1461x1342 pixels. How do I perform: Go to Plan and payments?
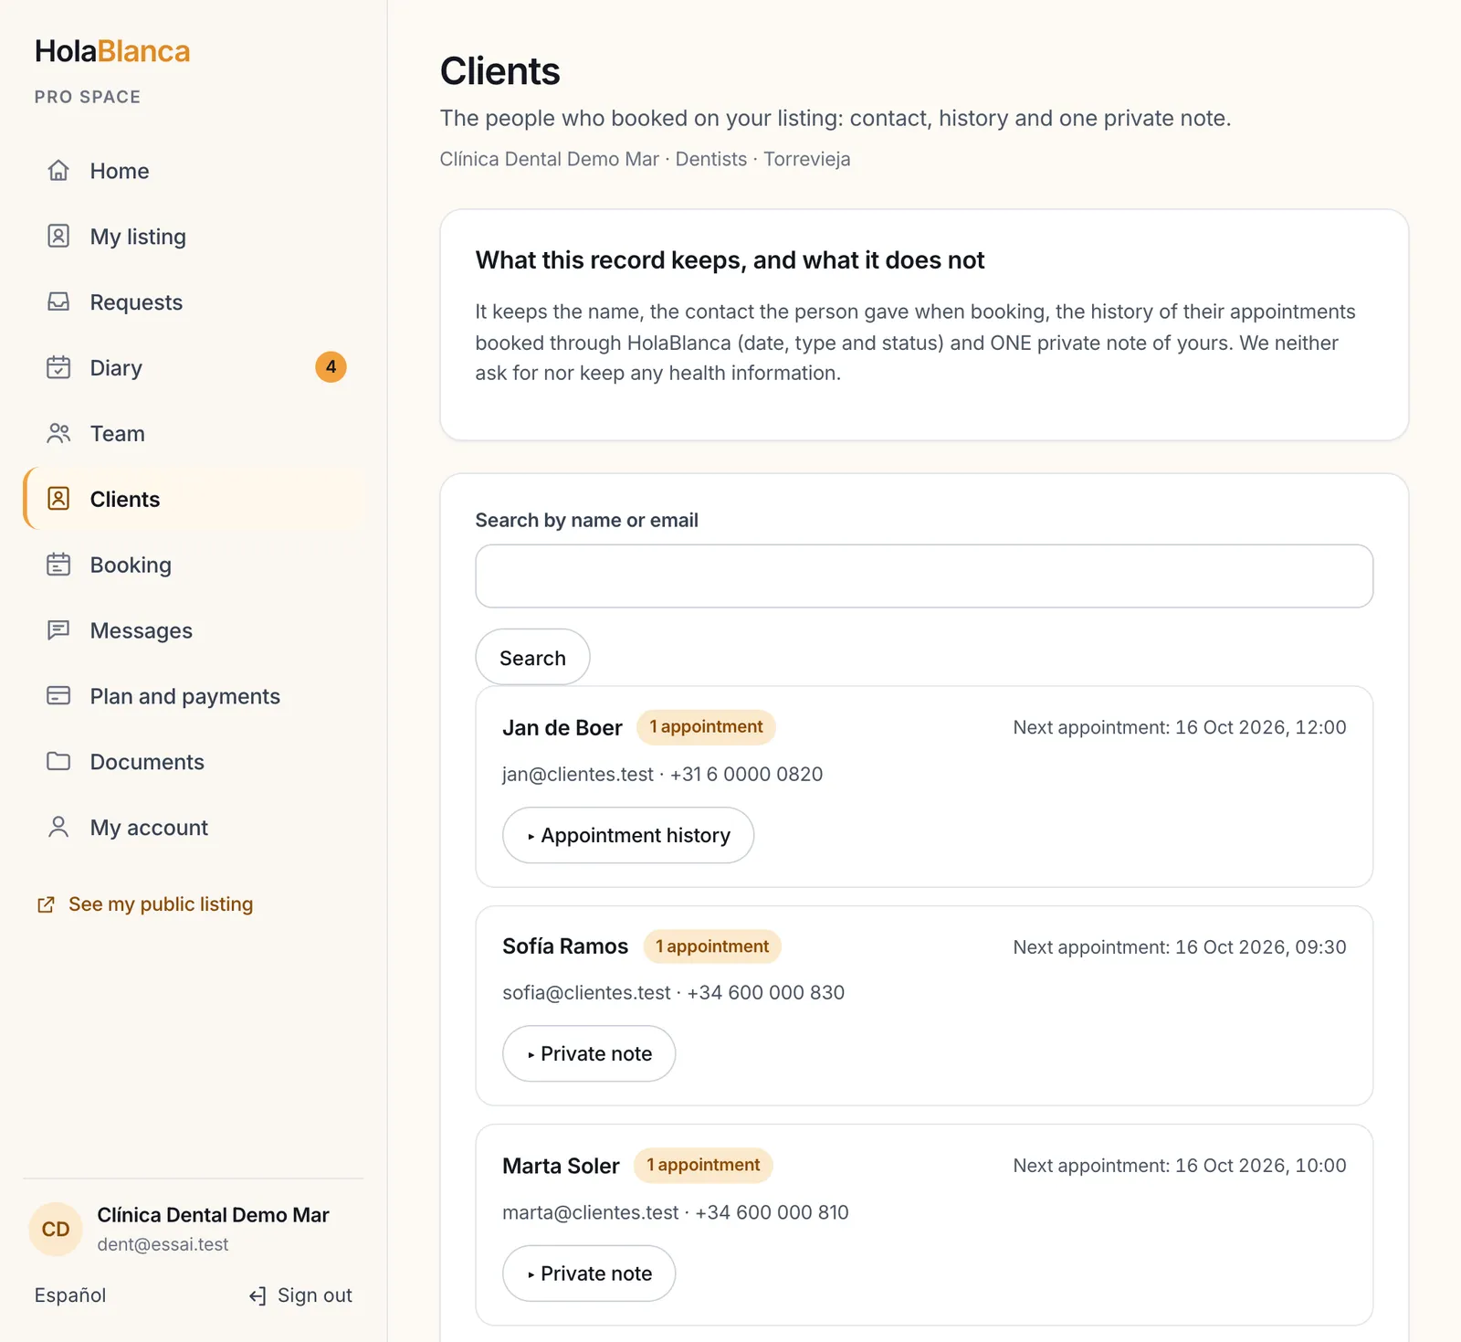[x=195, y=696]
